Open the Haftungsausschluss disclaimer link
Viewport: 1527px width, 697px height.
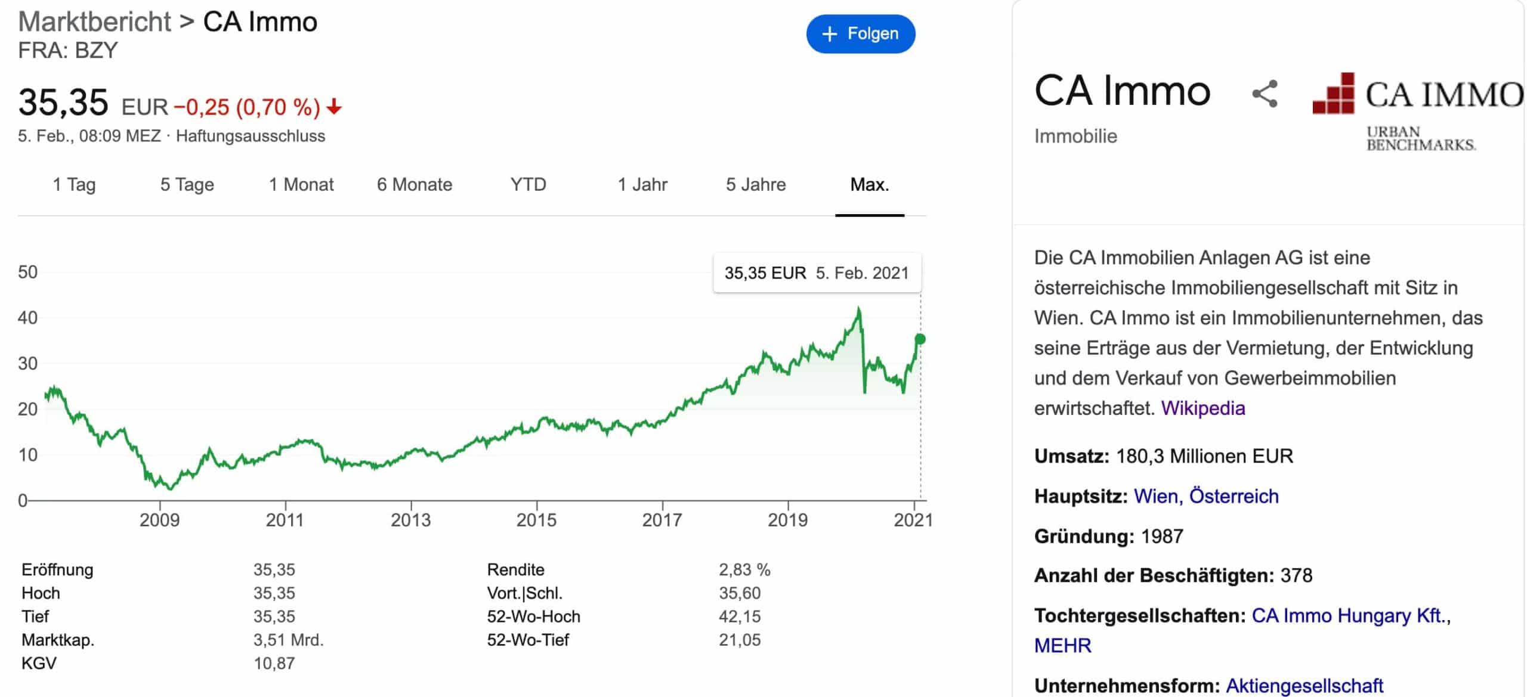[251, 136]
